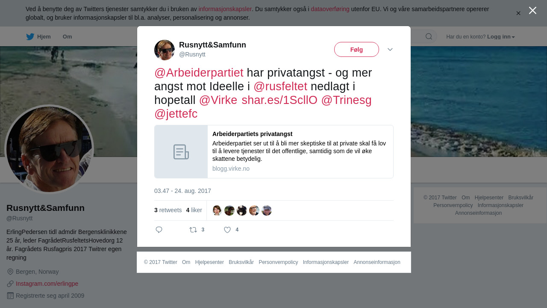Viewport: 547px width, 308px height.
Task: Open shar.es/1ScllO link
Action: click(x=279, y=100)
